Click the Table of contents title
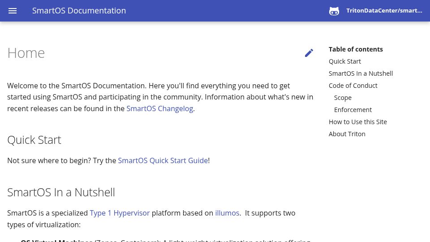 coord(356,49)
